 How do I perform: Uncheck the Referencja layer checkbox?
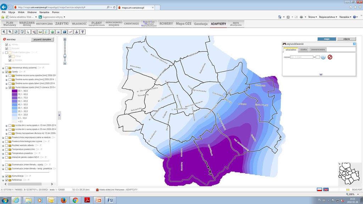(x=6, y=180)
